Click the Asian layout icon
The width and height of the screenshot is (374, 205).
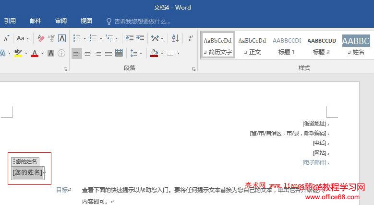(x=155, y=38)
